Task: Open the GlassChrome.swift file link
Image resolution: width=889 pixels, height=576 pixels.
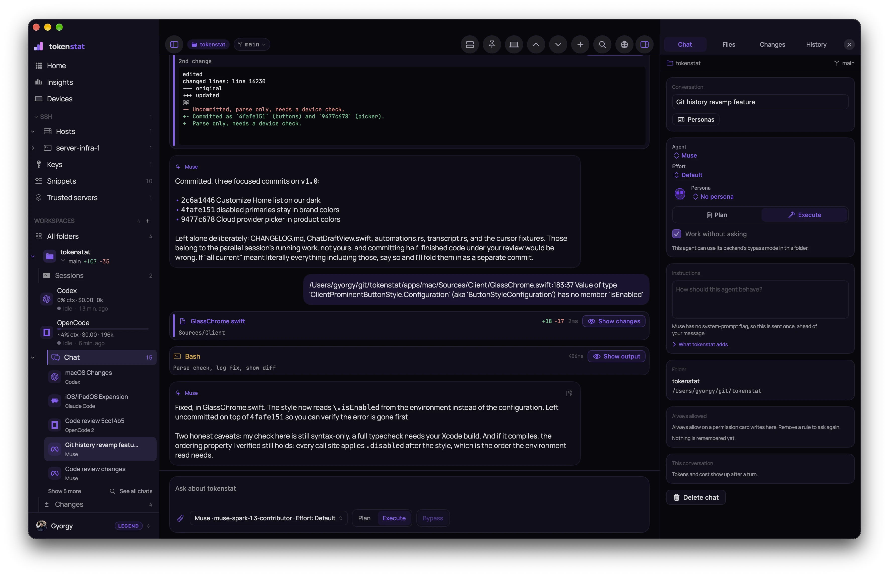Action: pos(217,321)
